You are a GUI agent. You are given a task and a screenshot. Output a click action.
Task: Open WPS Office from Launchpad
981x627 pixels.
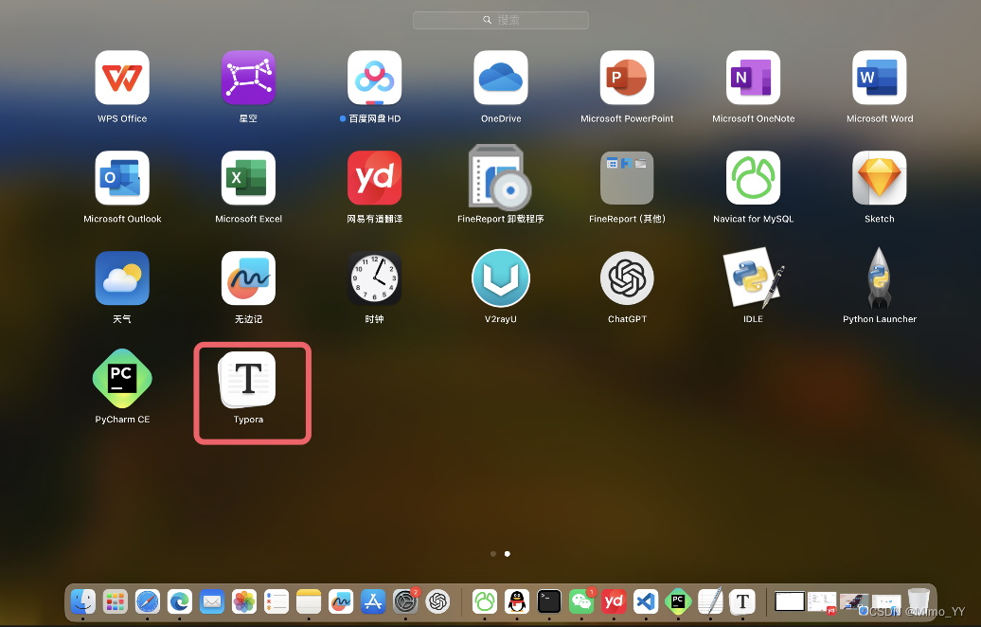[x=122, y=78]
